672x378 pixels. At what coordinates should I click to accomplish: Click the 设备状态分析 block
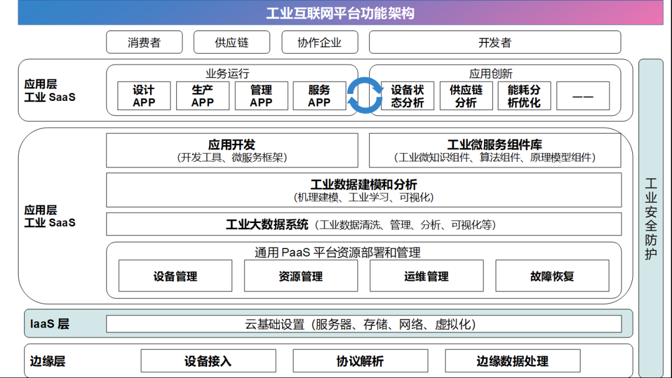point(407,96)
